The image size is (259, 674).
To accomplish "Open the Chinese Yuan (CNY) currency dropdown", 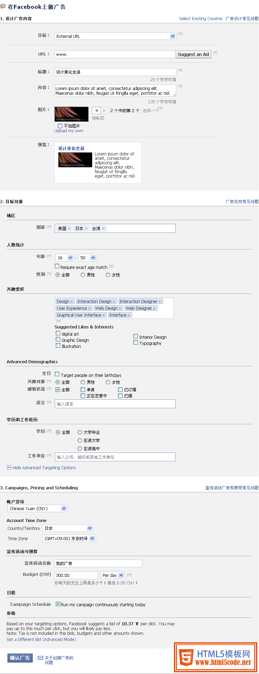I will tap(37, 508).
